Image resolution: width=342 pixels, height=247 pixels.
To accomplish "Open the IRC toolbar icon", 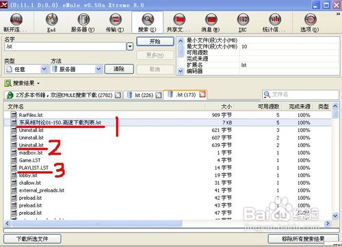I will [x=243, y=20].
